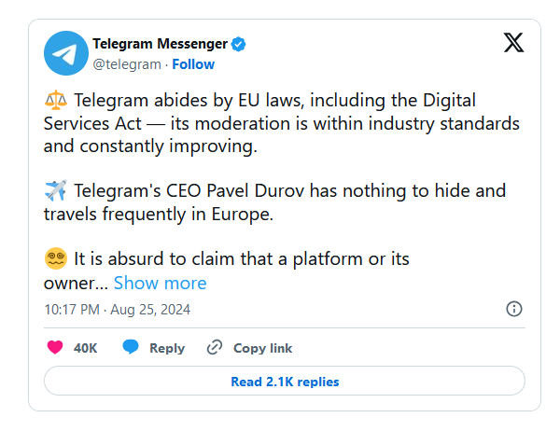
Task: Open the 10:17 PM Aug 25 timestamp
Action: (x=117, y=309)
